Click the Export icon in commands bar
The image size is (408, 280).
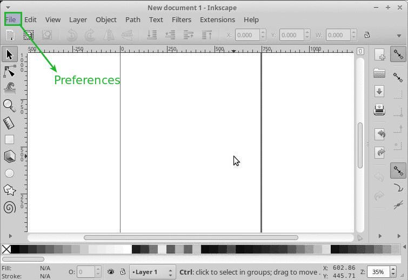click(380, 153)
